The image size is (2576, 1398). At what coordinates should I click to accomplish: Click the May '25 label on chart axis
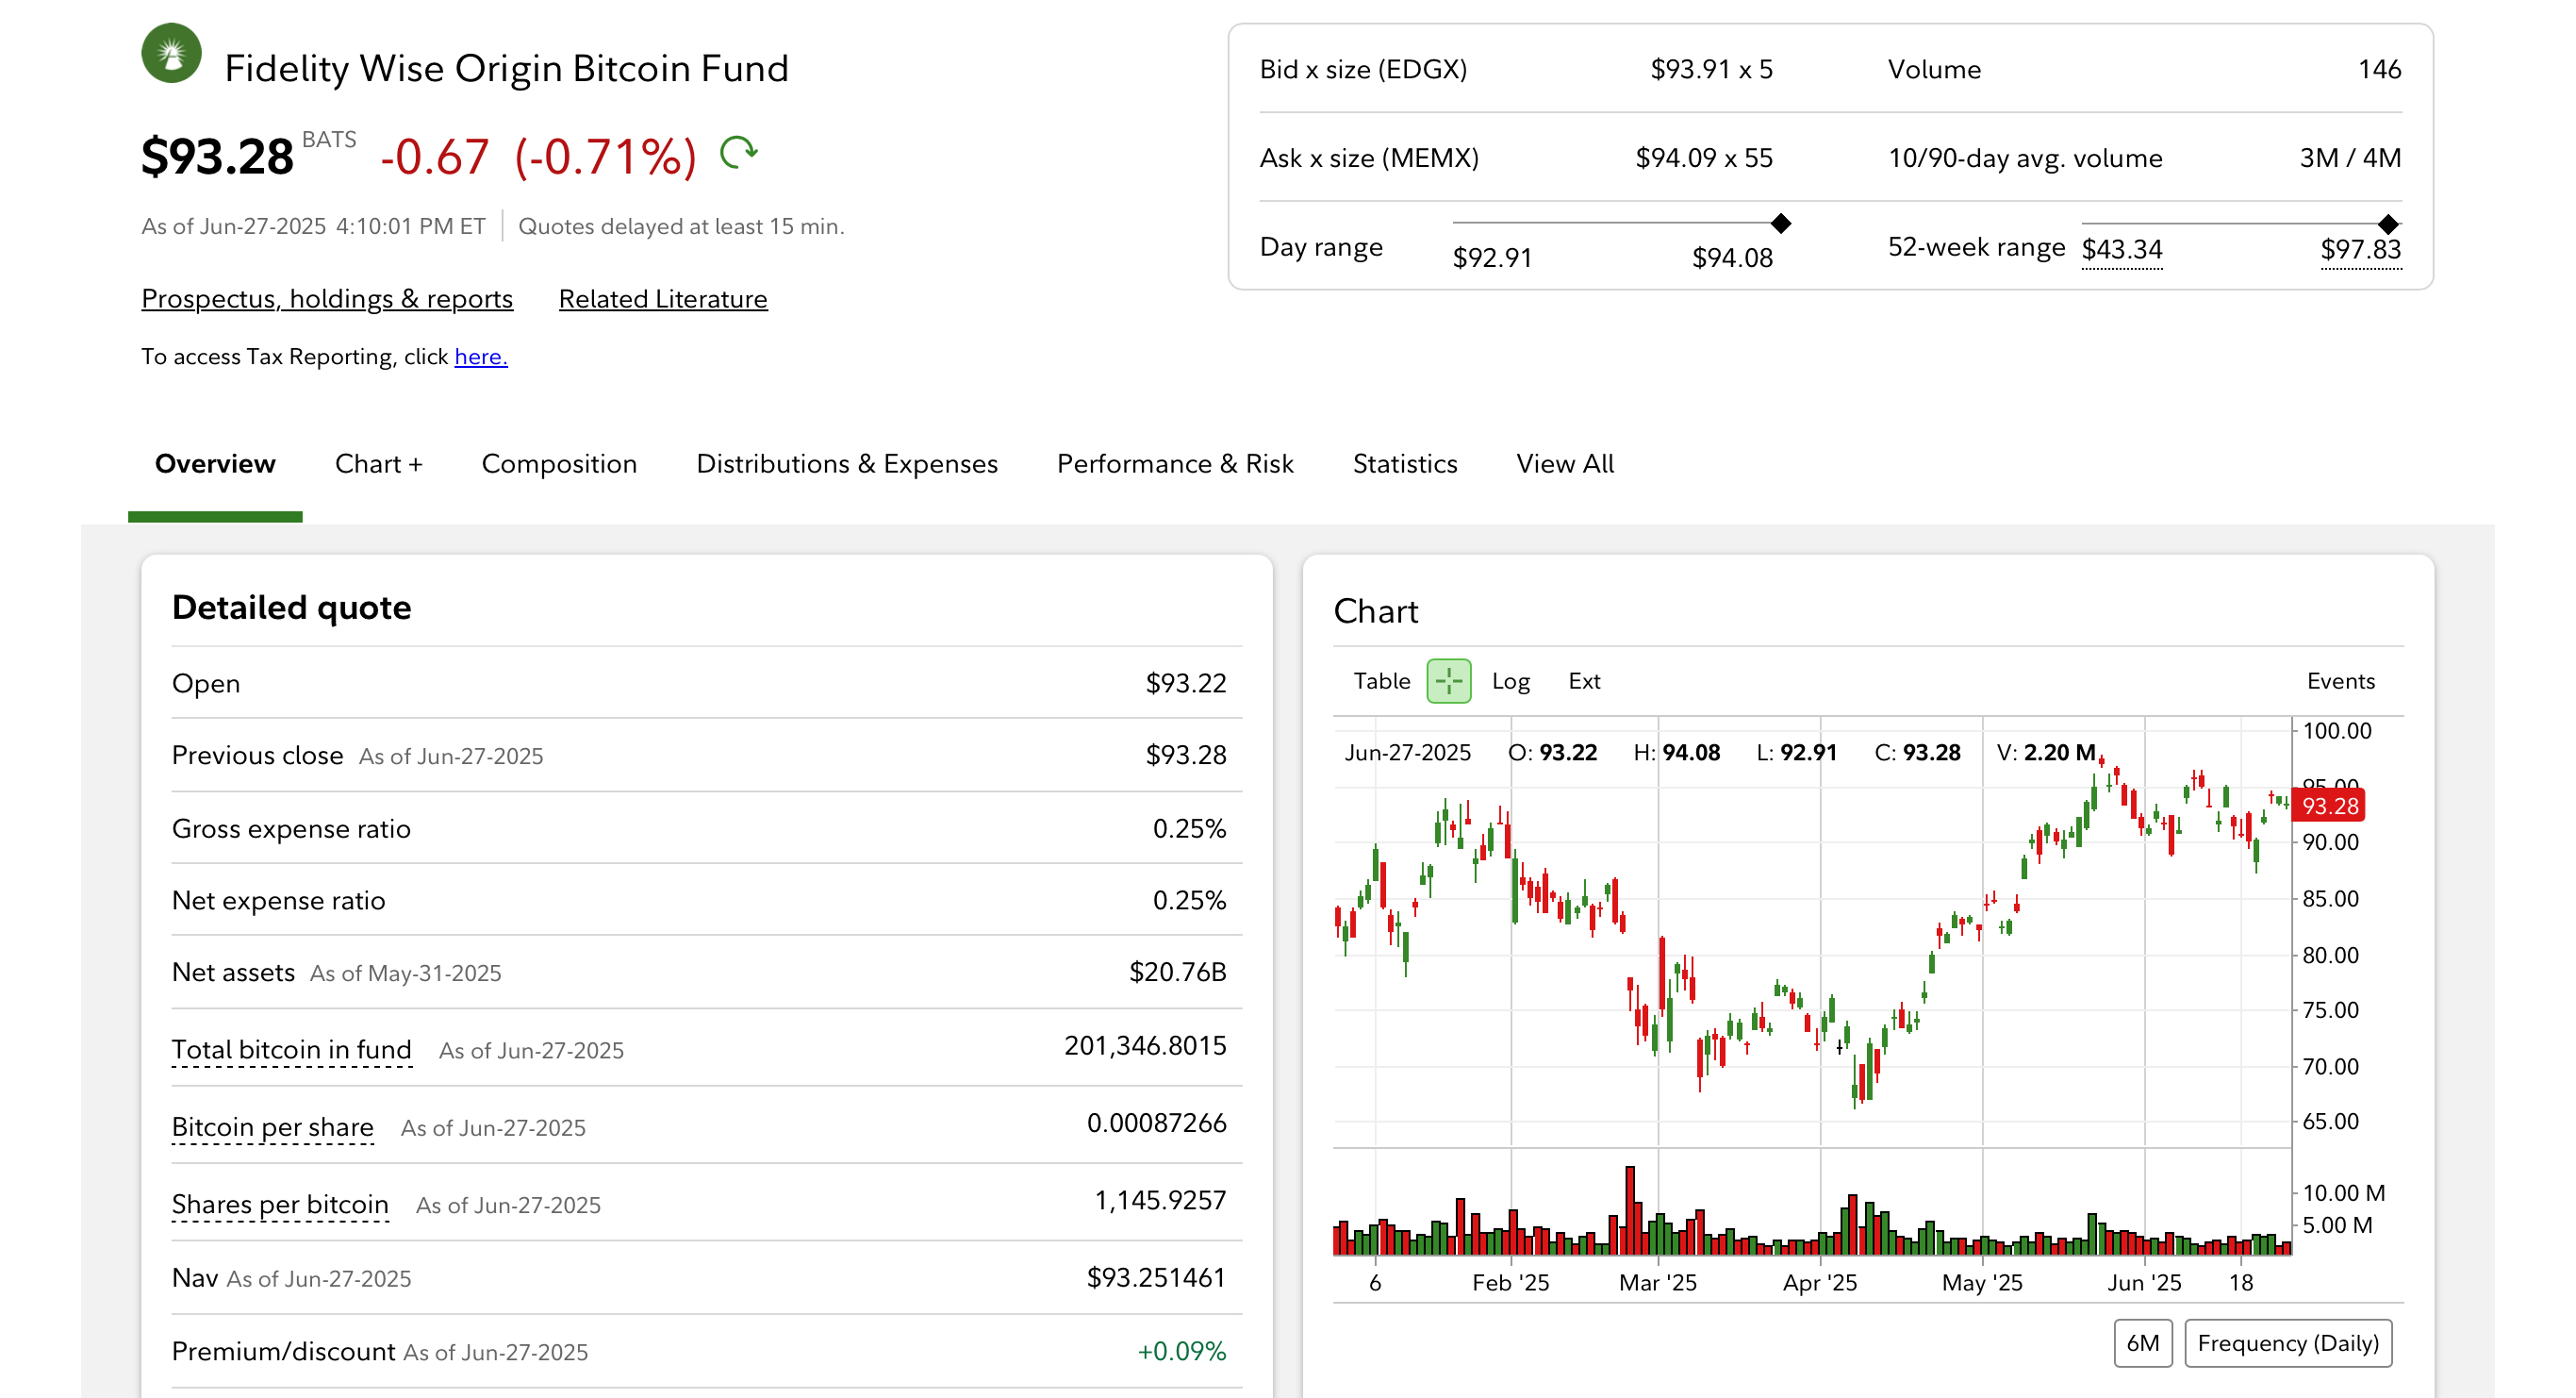coord(1982,1282)
